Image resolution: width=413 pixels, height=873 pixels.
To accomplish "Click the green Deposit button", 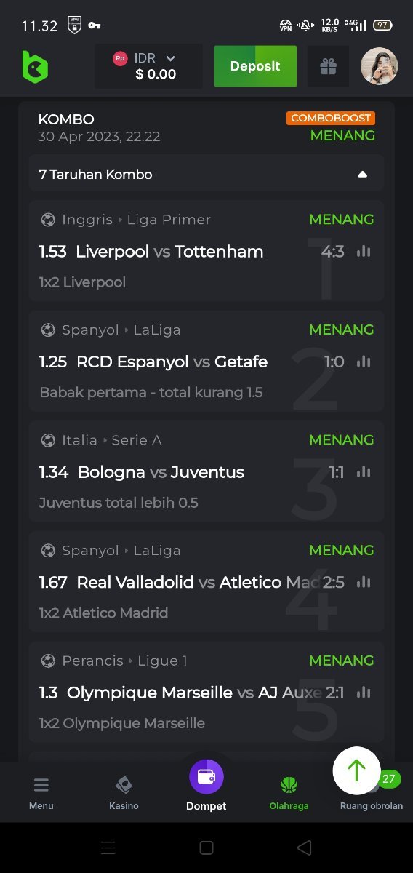I will [x=255, y=66].
